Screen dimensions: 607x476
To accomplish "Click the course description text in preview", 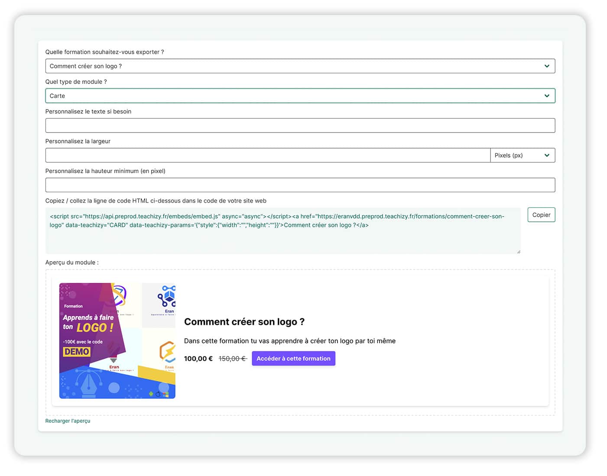I will click(290, 341).
